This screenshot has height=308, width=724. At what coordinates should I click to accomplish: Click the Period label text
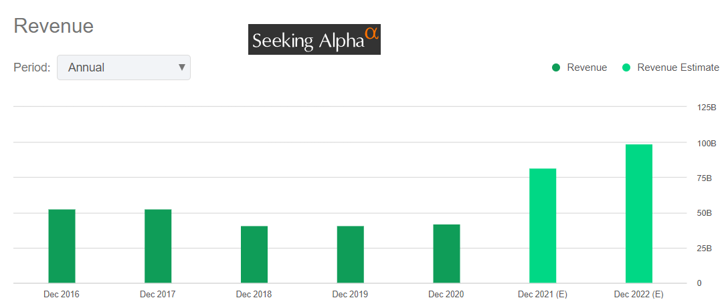[x=32, y=67]
